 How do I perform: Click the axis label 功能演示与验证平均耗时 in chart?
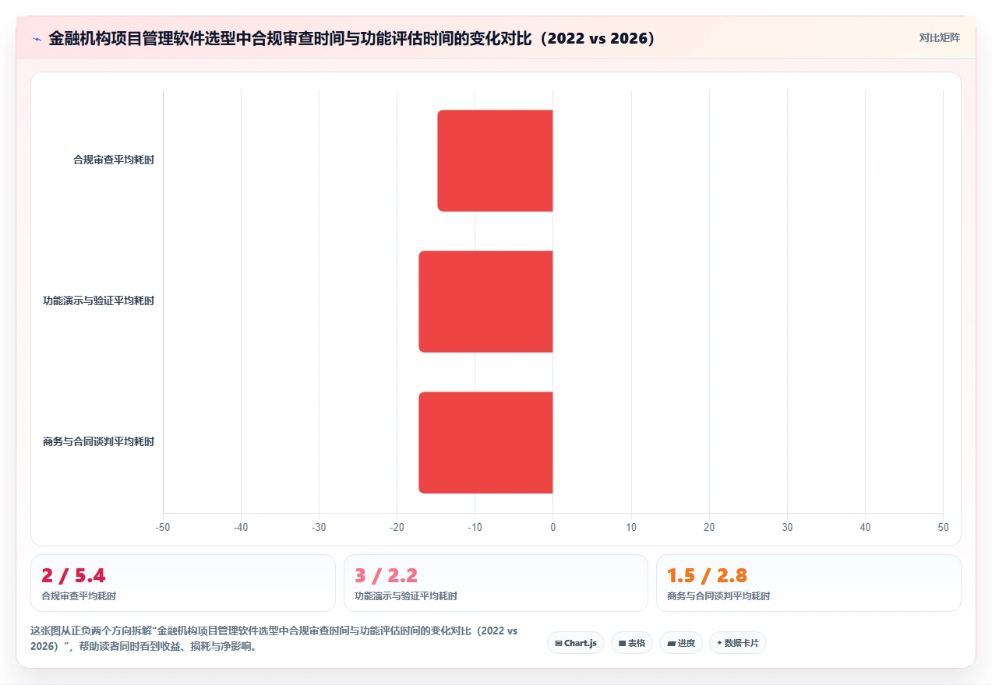click(x=99, y=301)
